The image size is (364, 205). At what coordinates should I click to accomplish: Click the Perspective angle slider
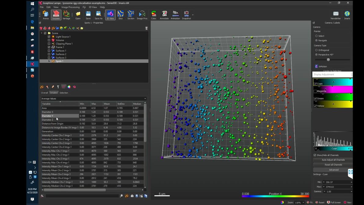(x=328, y=60)
